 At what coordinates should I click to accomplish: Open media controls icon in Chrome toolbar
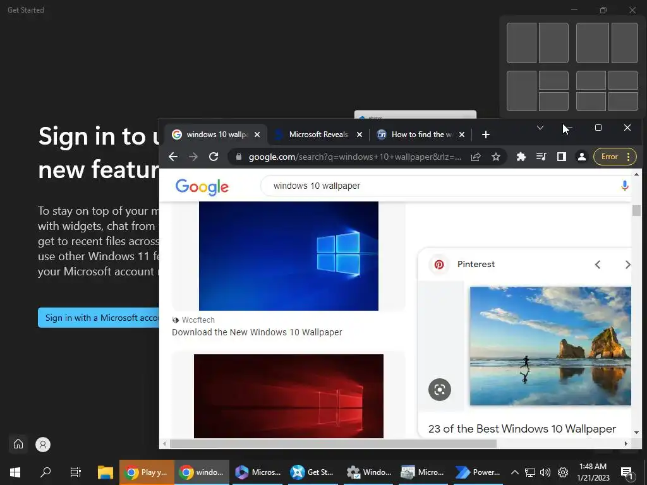[541, 157]
